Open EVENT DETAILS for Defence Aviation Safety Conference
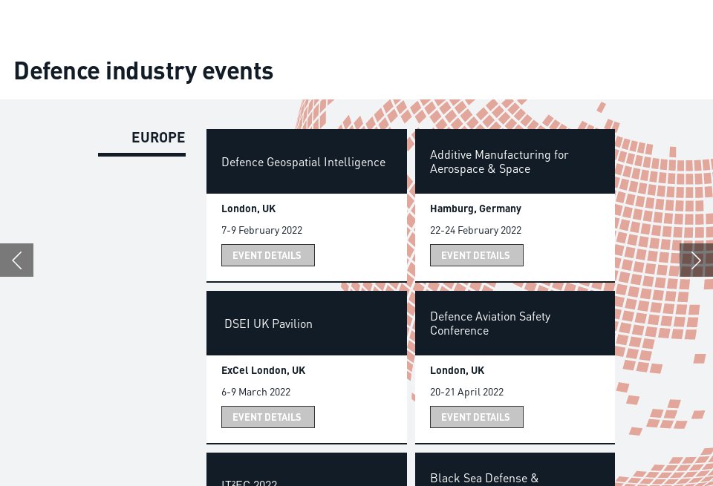The image size is (713, 486). click(x=476, y=417)
